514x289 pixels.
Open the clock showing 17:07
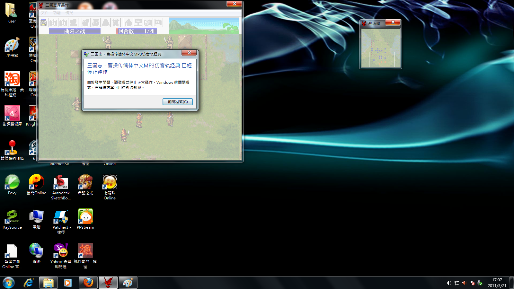tap(497, 283)
